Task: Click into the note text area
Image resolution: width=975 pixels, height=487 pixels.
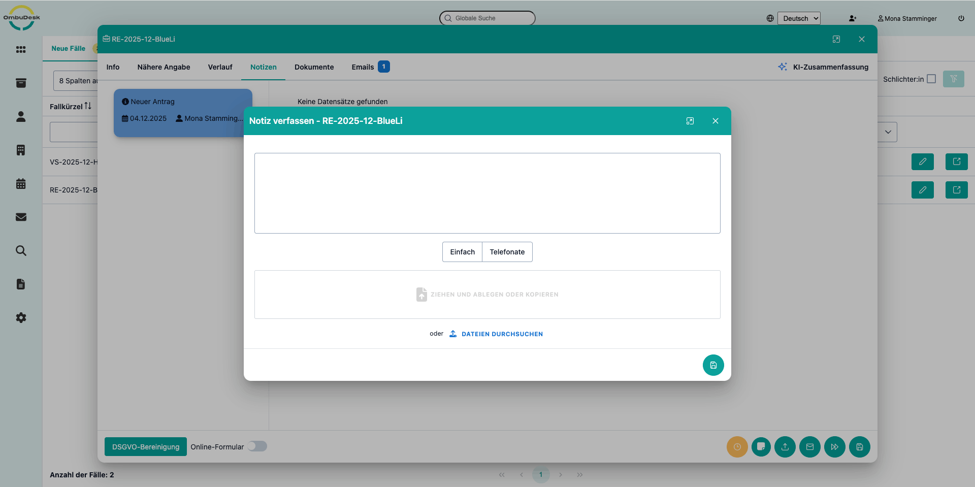Action: pyautogui.click(x=487, y=193)
